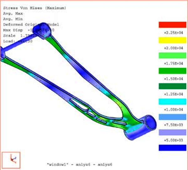This screenshot has width=188, height=170.
Task: Select the yellow legend color swatch
Action: tap(172, 40)
